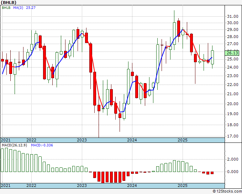Image resolution: width=242 pixels, height=194 pixels.
Task: Click the 2.000 MACD axis label
Action: (233, 159)
